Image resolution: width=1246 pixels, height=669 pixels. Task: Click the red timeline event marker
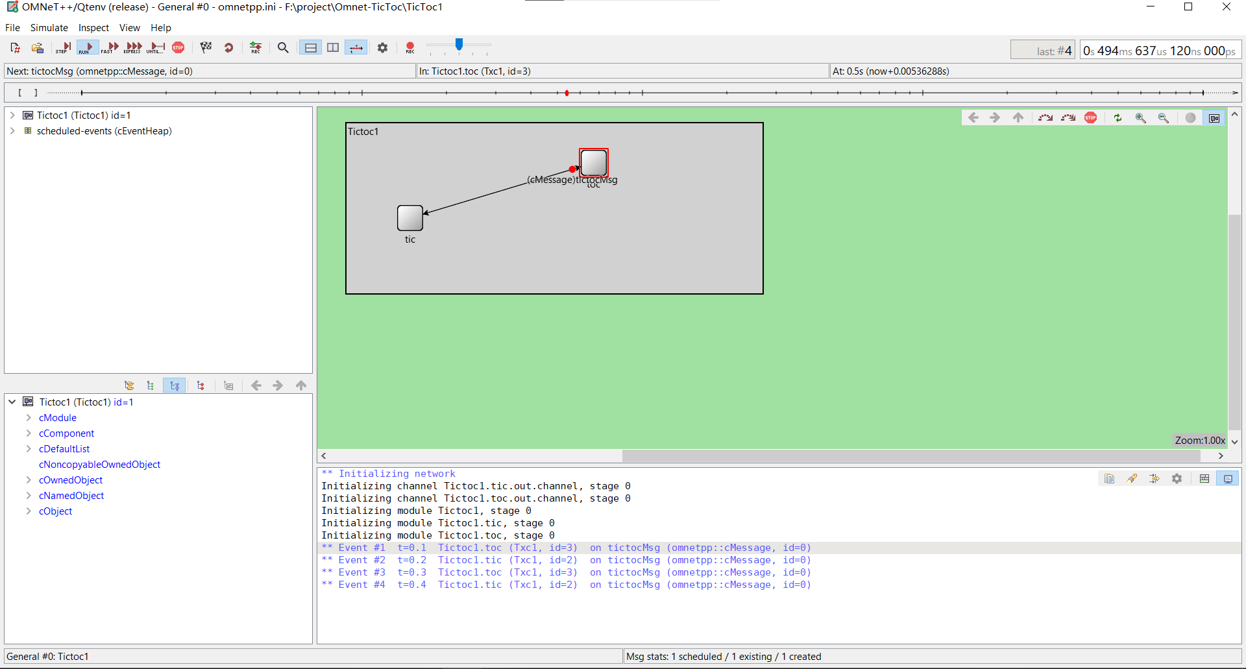tap(567, 93)
